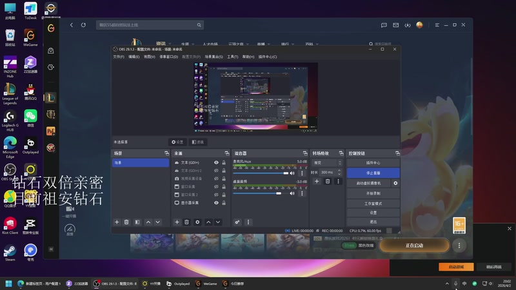This screenshot has width=516, height=290.
Task: Open virtual camera settings with the gear beside 启动虚拟摄像机
Action: click(395, 183)
